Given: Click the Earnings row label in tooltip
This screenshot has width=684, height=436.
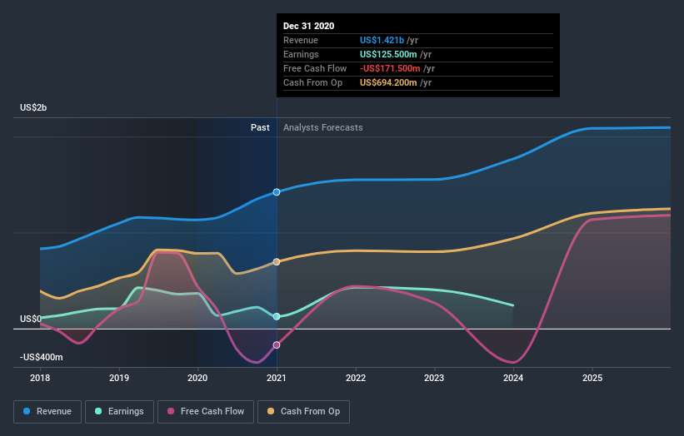Looking at the screenshot, I should point(301,54).
